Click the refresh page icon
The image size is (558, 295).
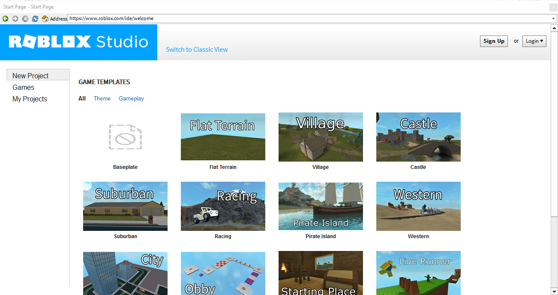[35, 18]
